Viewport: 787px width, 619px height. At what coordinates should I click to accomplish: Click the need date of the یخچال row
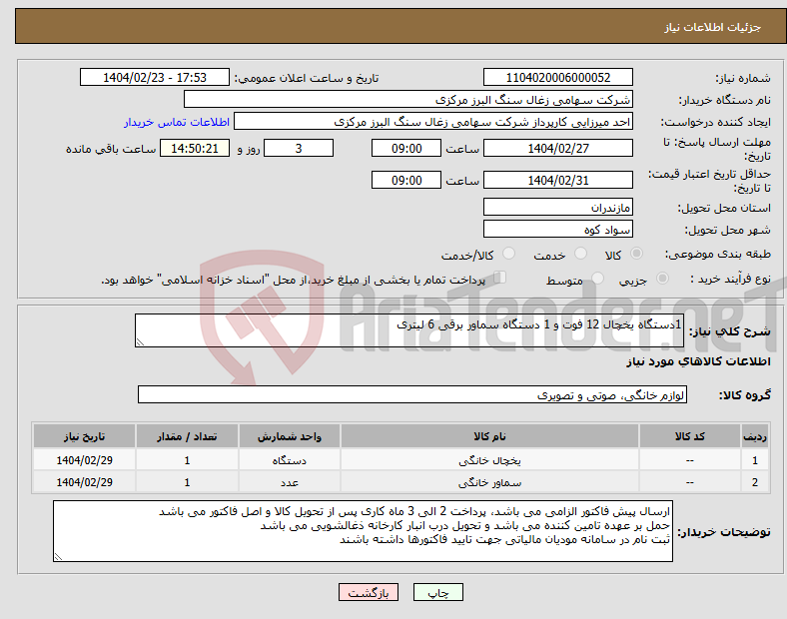84,460
